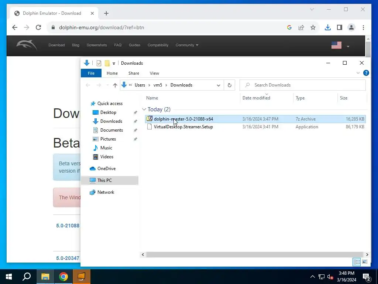
Task: Toggle Chrome side panel icon
Action: pos(340,27)
